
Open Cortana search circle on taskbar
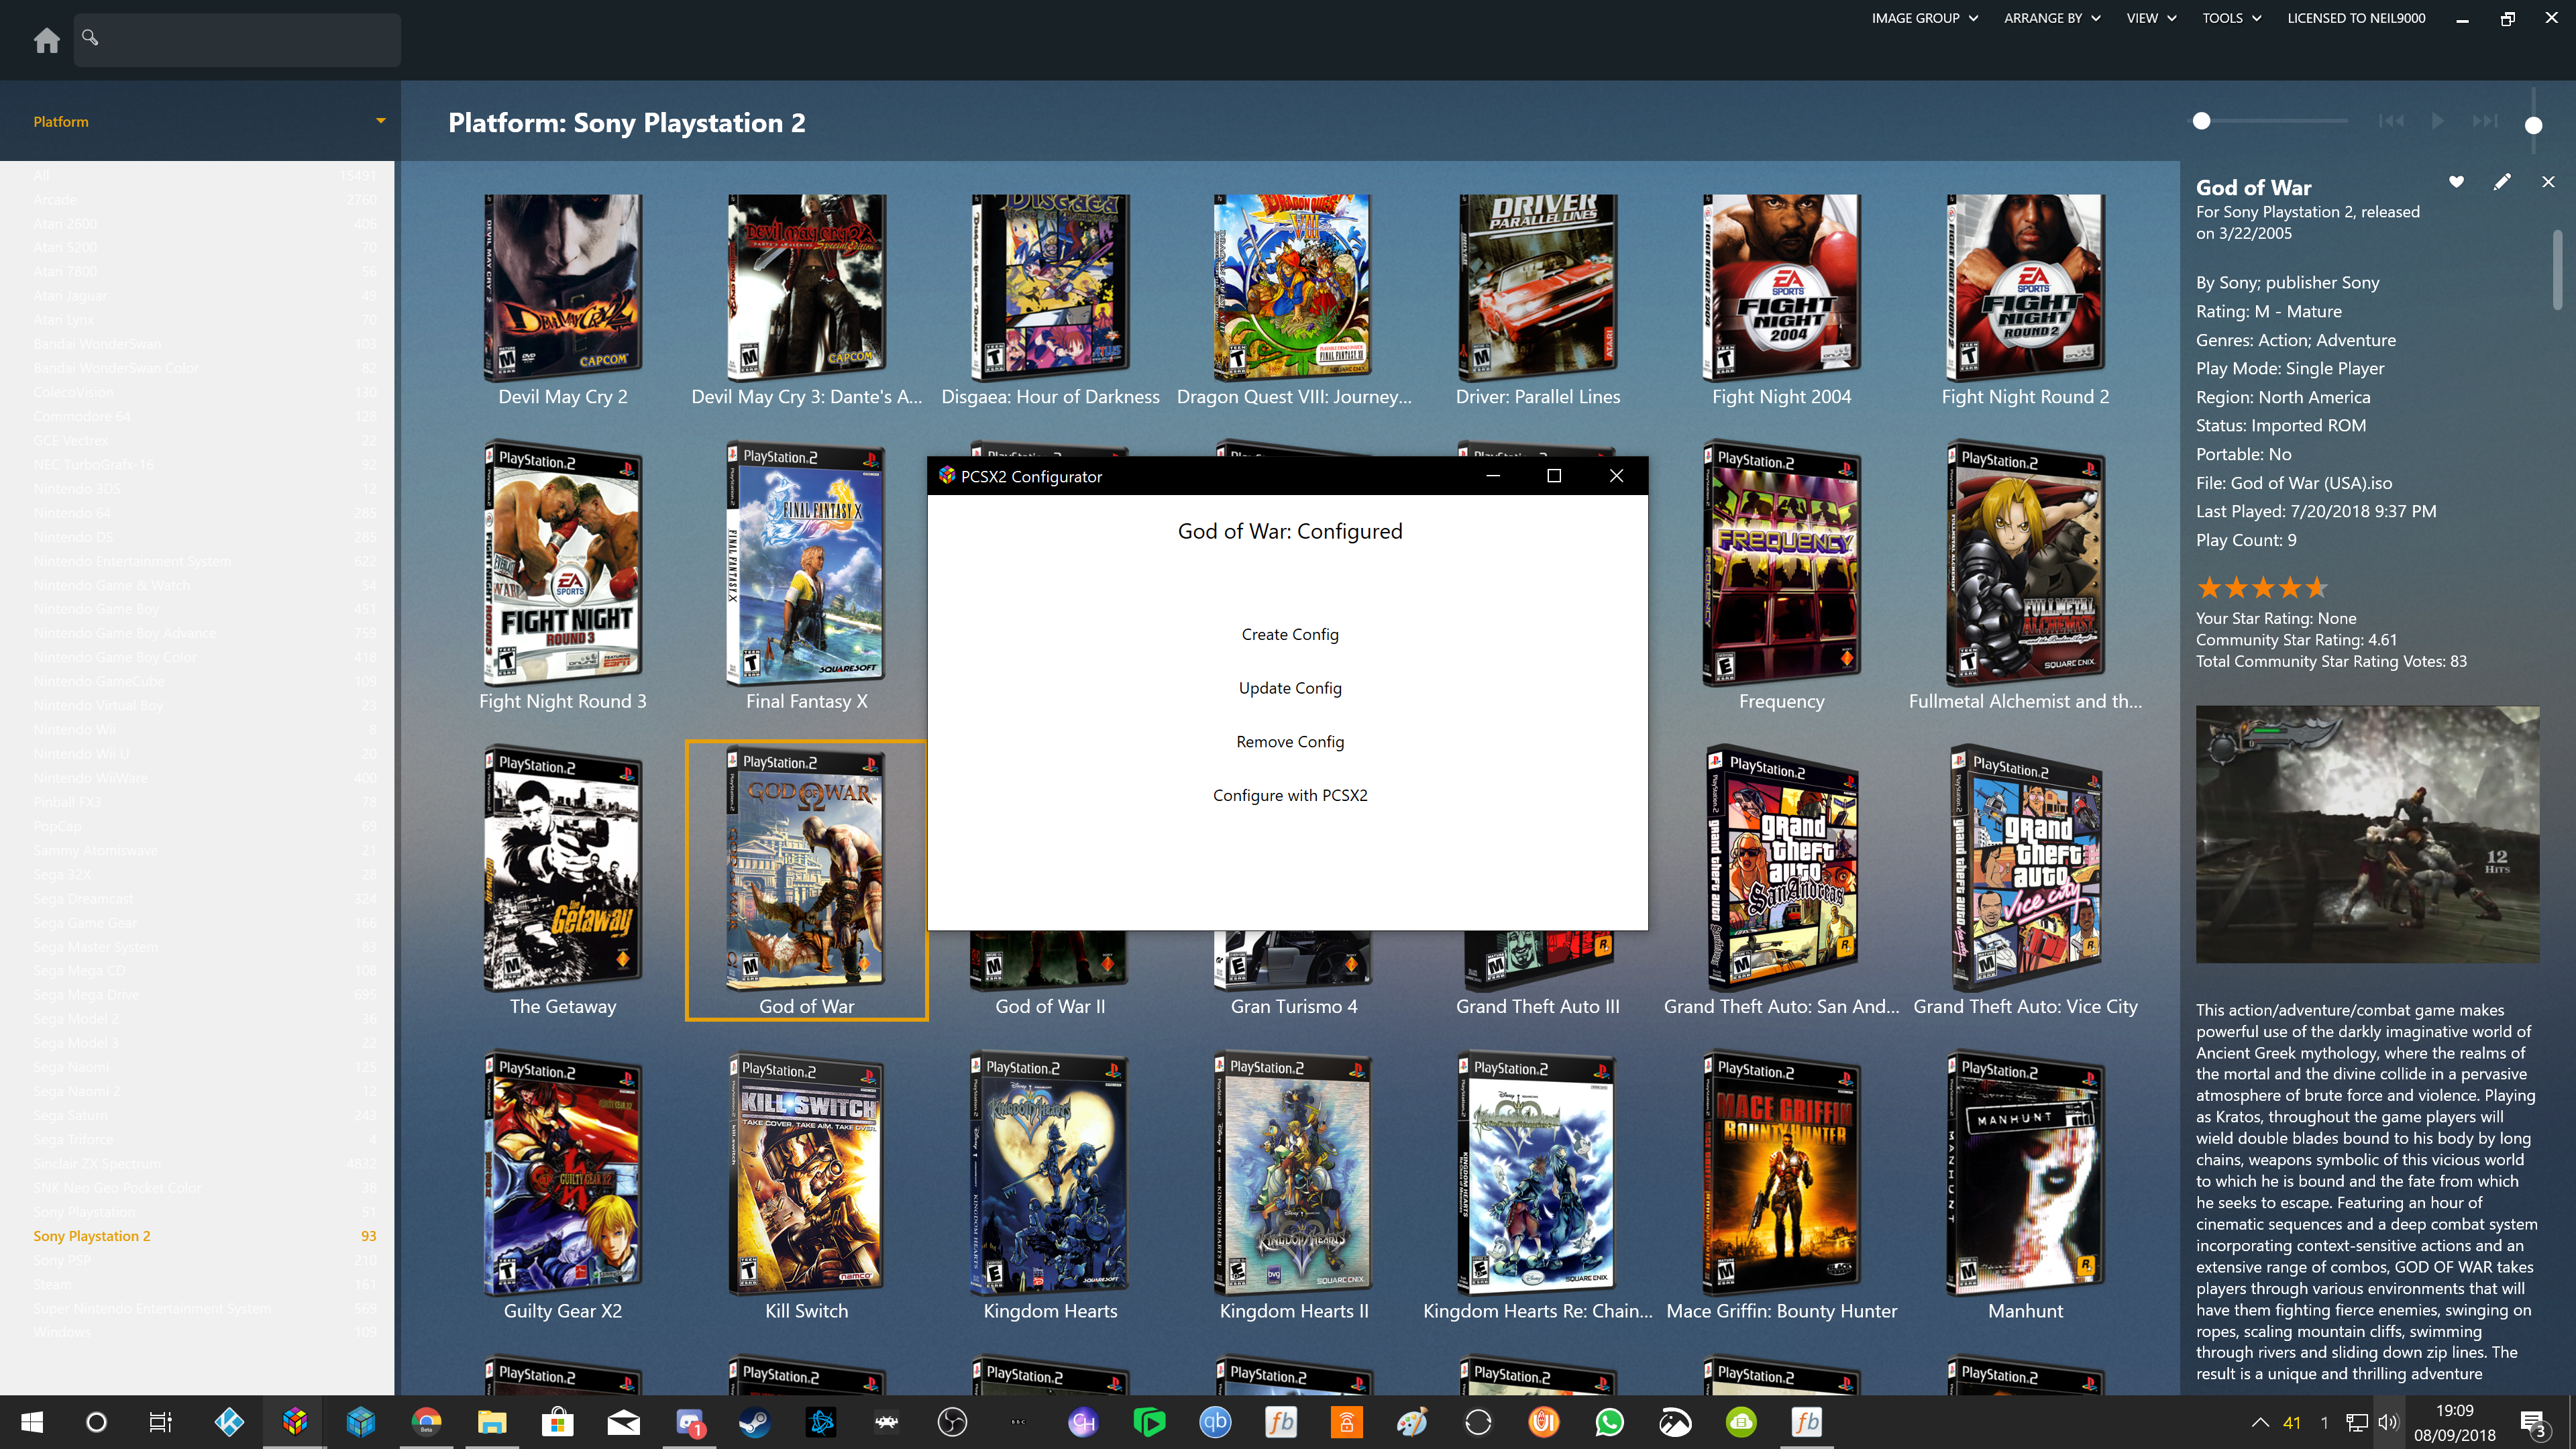click(96, 1422)
